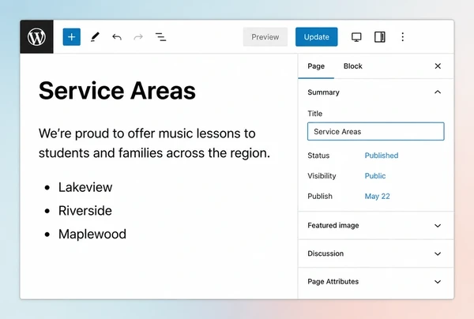
Task: Undo the last change
Action: 117,37
